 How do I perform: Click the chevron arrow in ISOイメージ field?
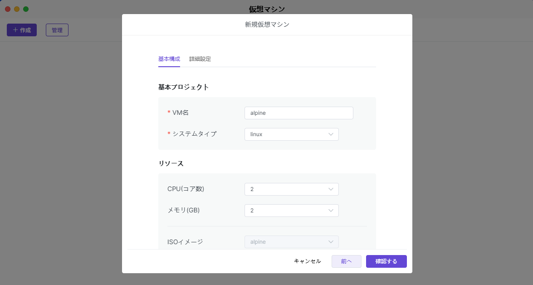point(331,242)
